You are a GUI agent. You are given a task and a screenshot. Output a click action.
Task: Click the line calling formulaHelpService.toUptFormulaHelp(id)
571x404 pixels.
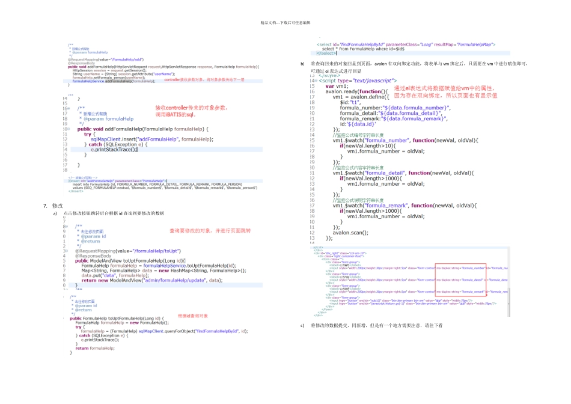[x=159, y=266]
